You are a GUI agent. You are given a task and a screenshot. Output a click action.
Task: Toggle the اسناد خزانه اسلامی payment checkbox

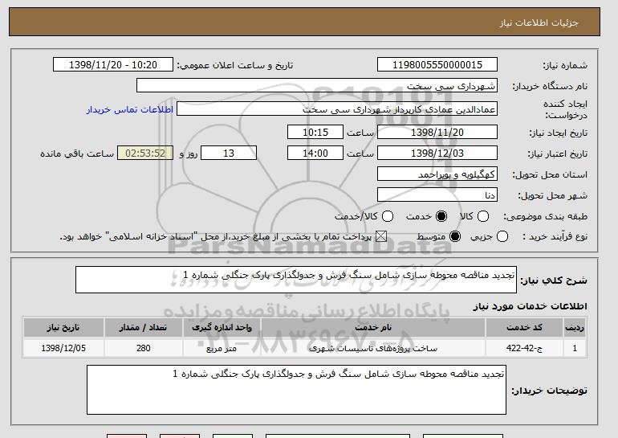click(x=380, y=236)
